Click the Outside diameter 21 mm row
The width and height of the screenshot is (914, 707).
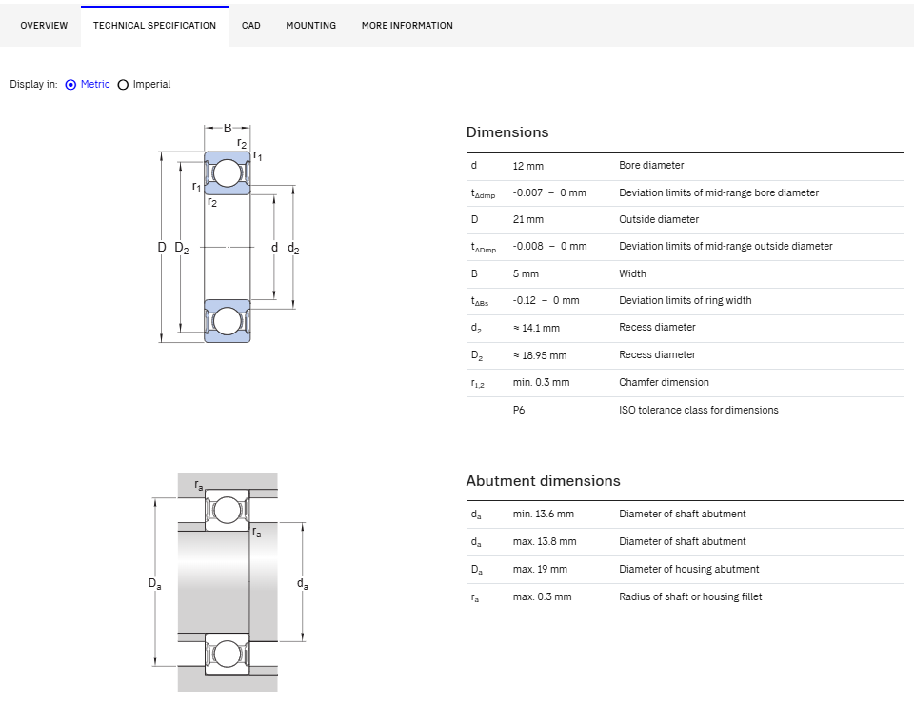[x=685, y=220]
